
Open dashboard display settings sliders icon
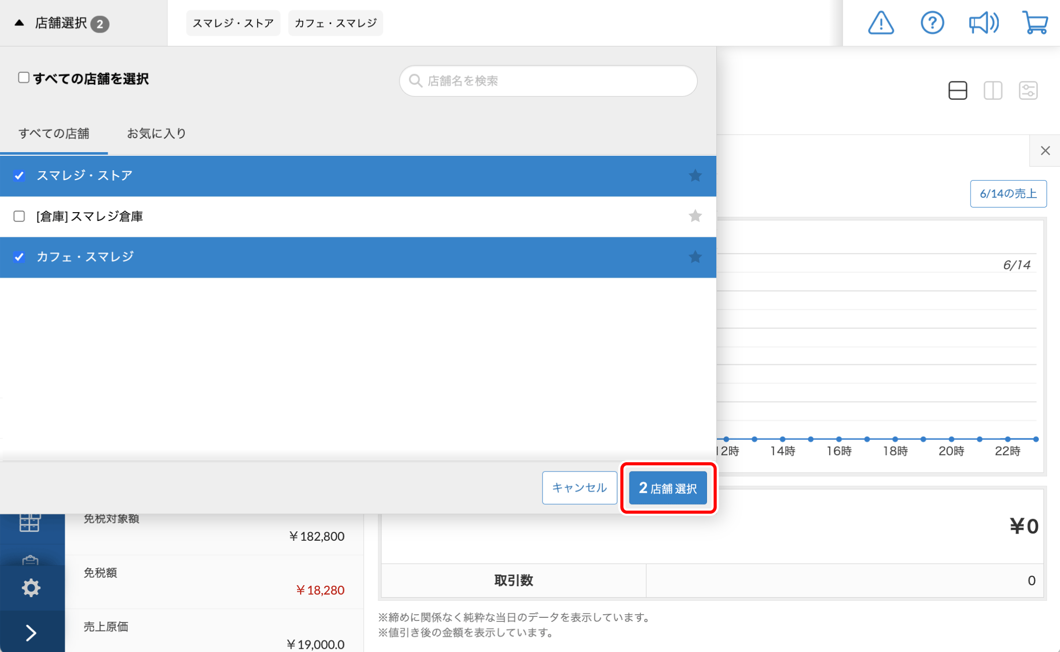[1028, 91]
